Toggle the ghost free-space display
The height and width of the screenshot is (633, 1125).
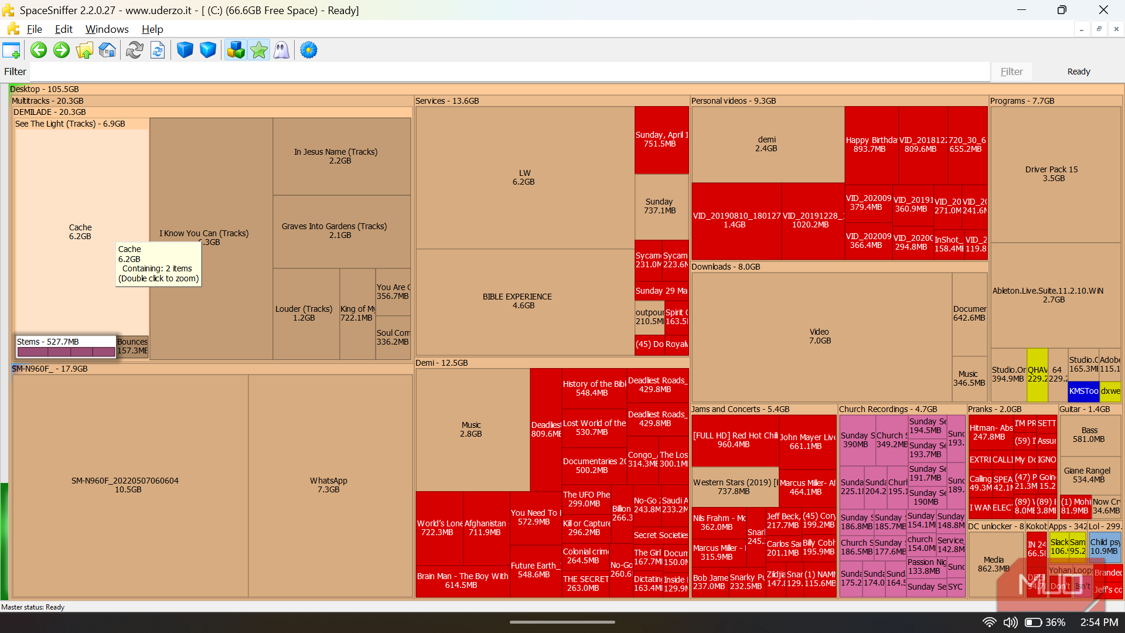(281, 50)
